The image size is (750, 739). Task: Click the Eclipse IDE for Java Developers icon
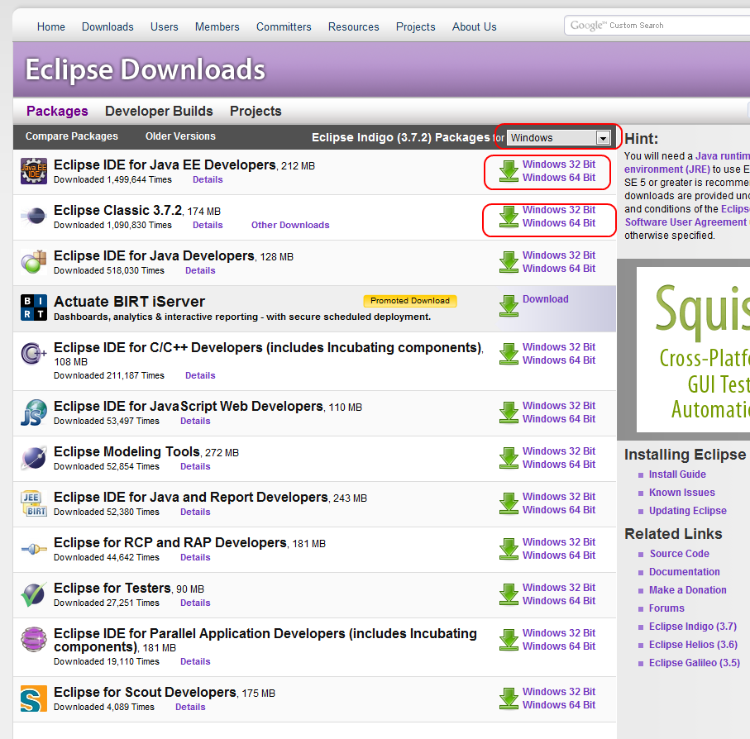click(x=33, y=262)
